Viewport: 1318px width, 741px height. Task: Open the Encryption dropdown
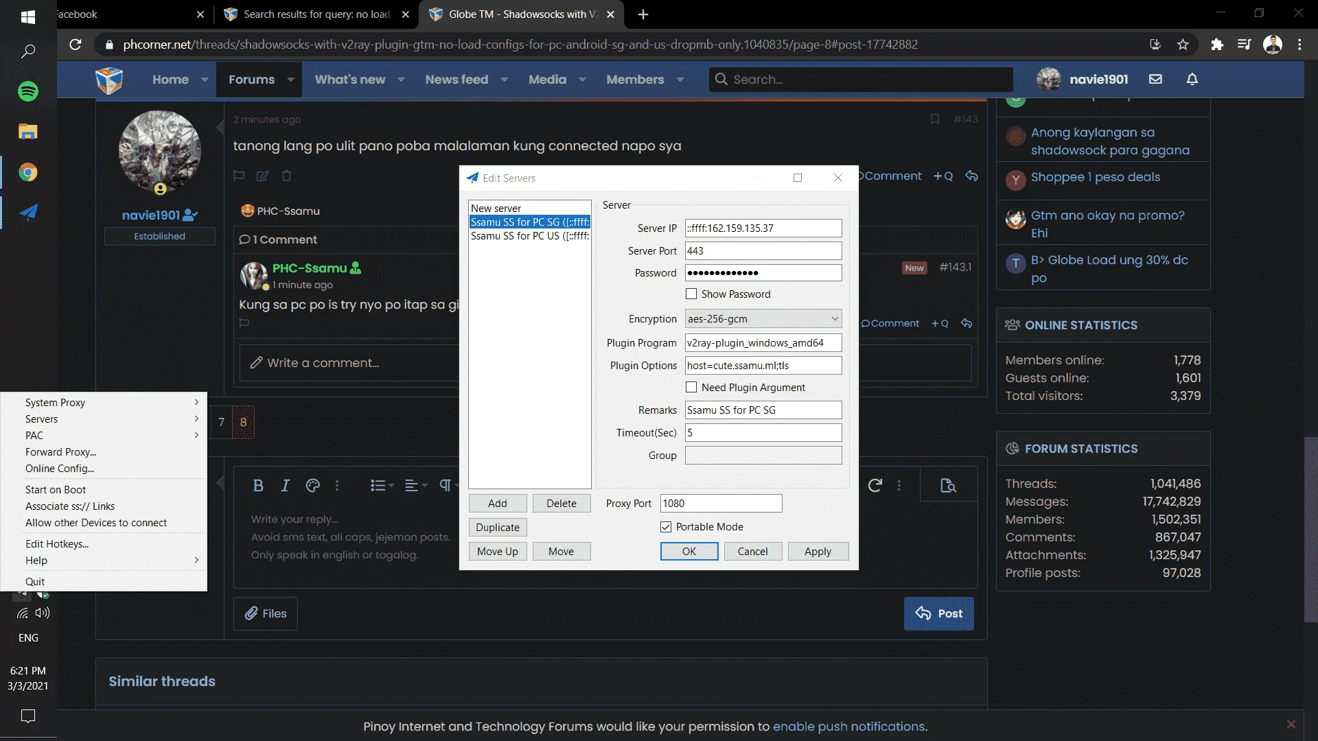click(x=763, y=319)
